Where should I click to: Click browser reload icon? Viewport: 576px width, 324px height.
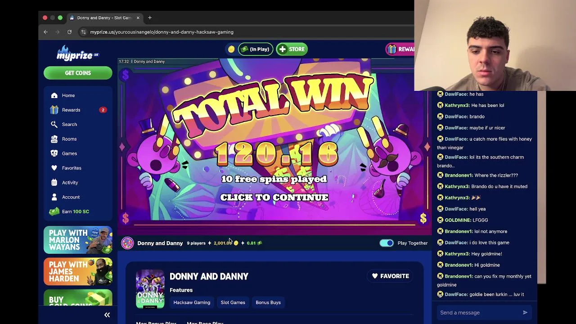click(69, 32)
